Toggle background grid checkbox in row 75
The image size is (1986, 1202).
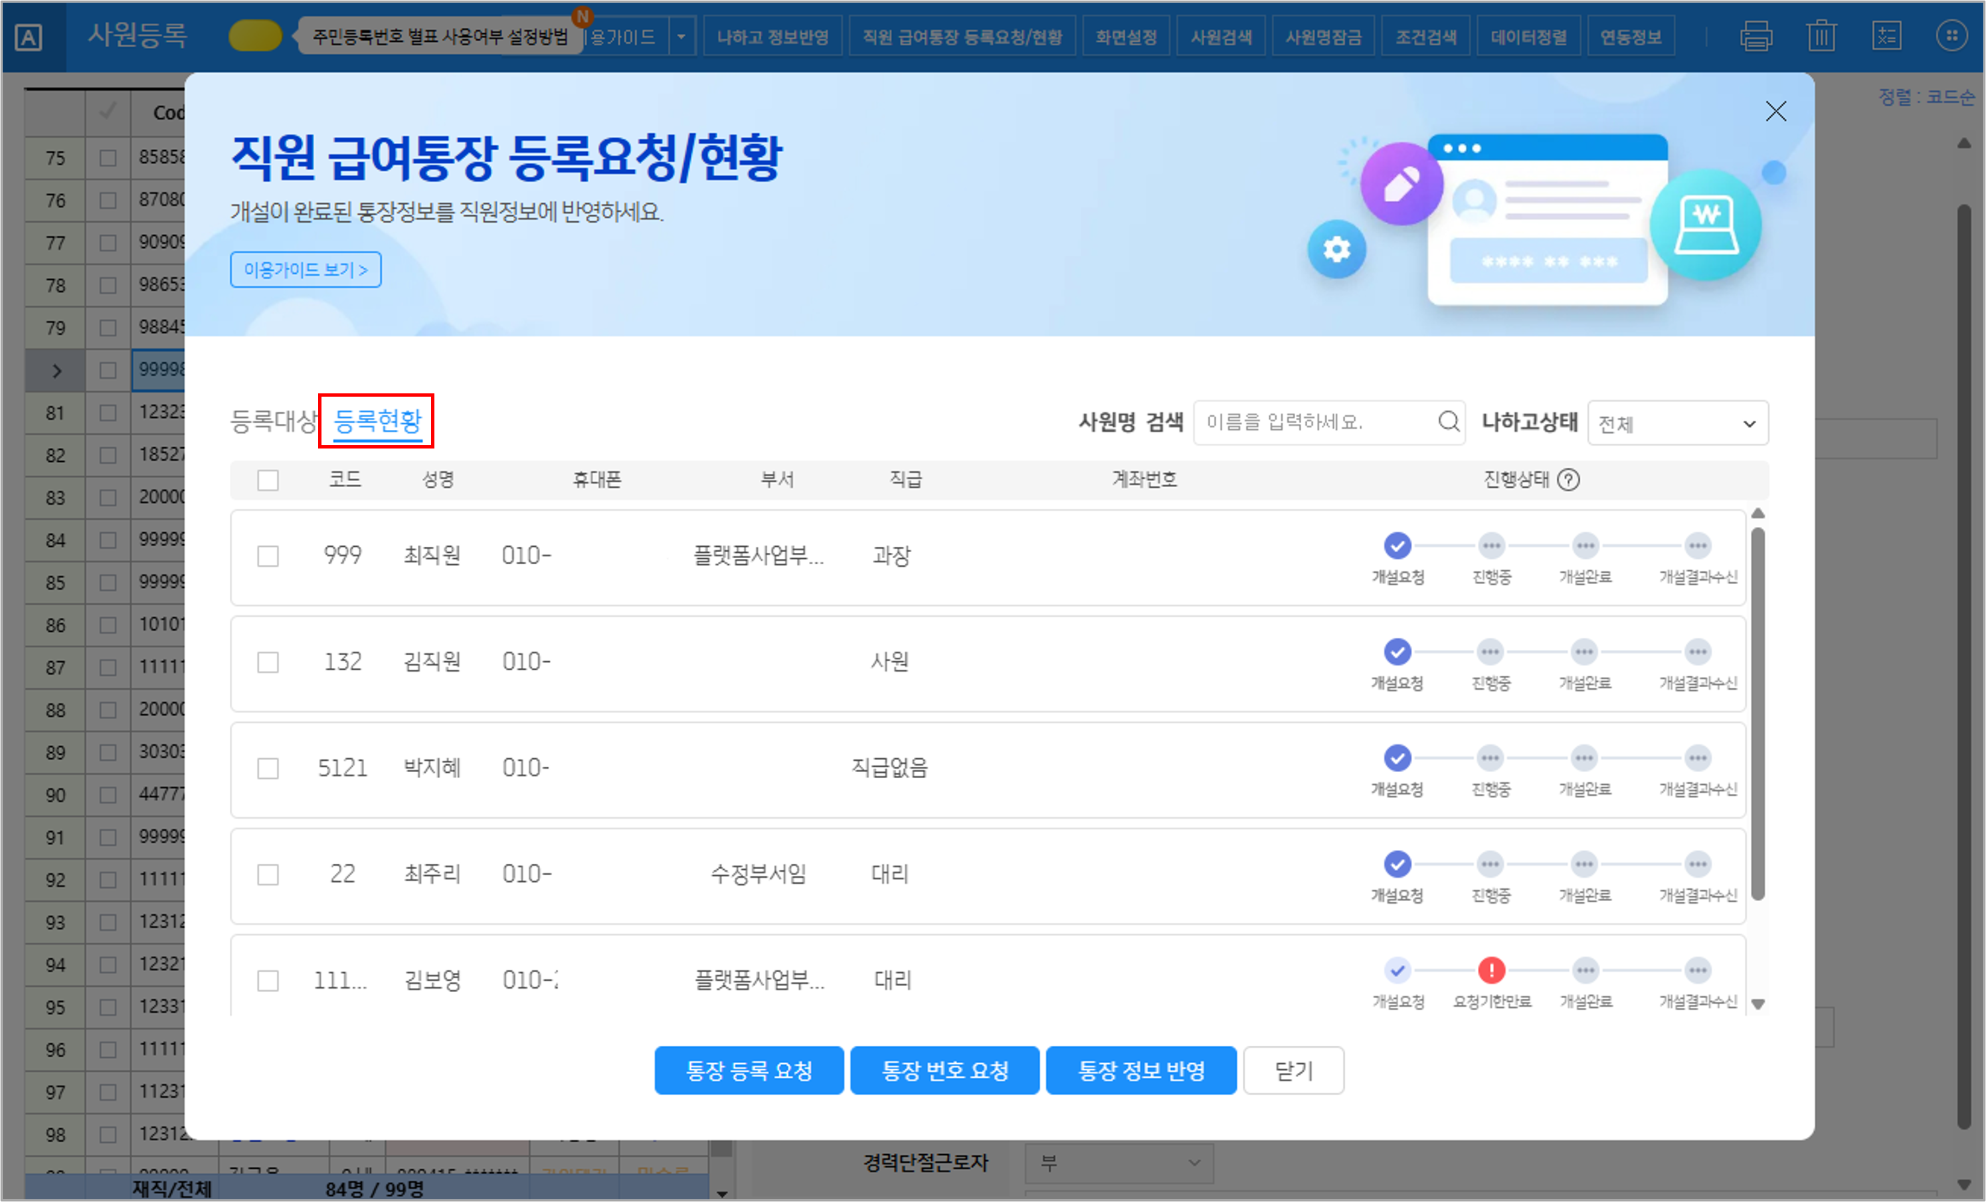tap(107, 157)
